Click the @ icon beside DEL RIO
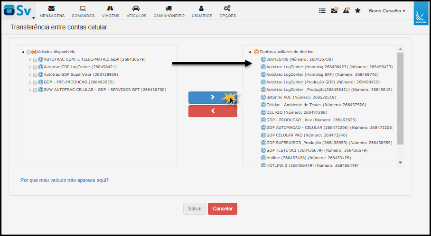This screenshot has width=431, height=236. [263, 112]
